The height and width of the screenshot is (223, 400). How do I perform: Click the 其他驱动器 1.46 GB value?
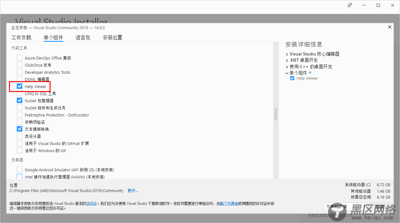(384, 191)
